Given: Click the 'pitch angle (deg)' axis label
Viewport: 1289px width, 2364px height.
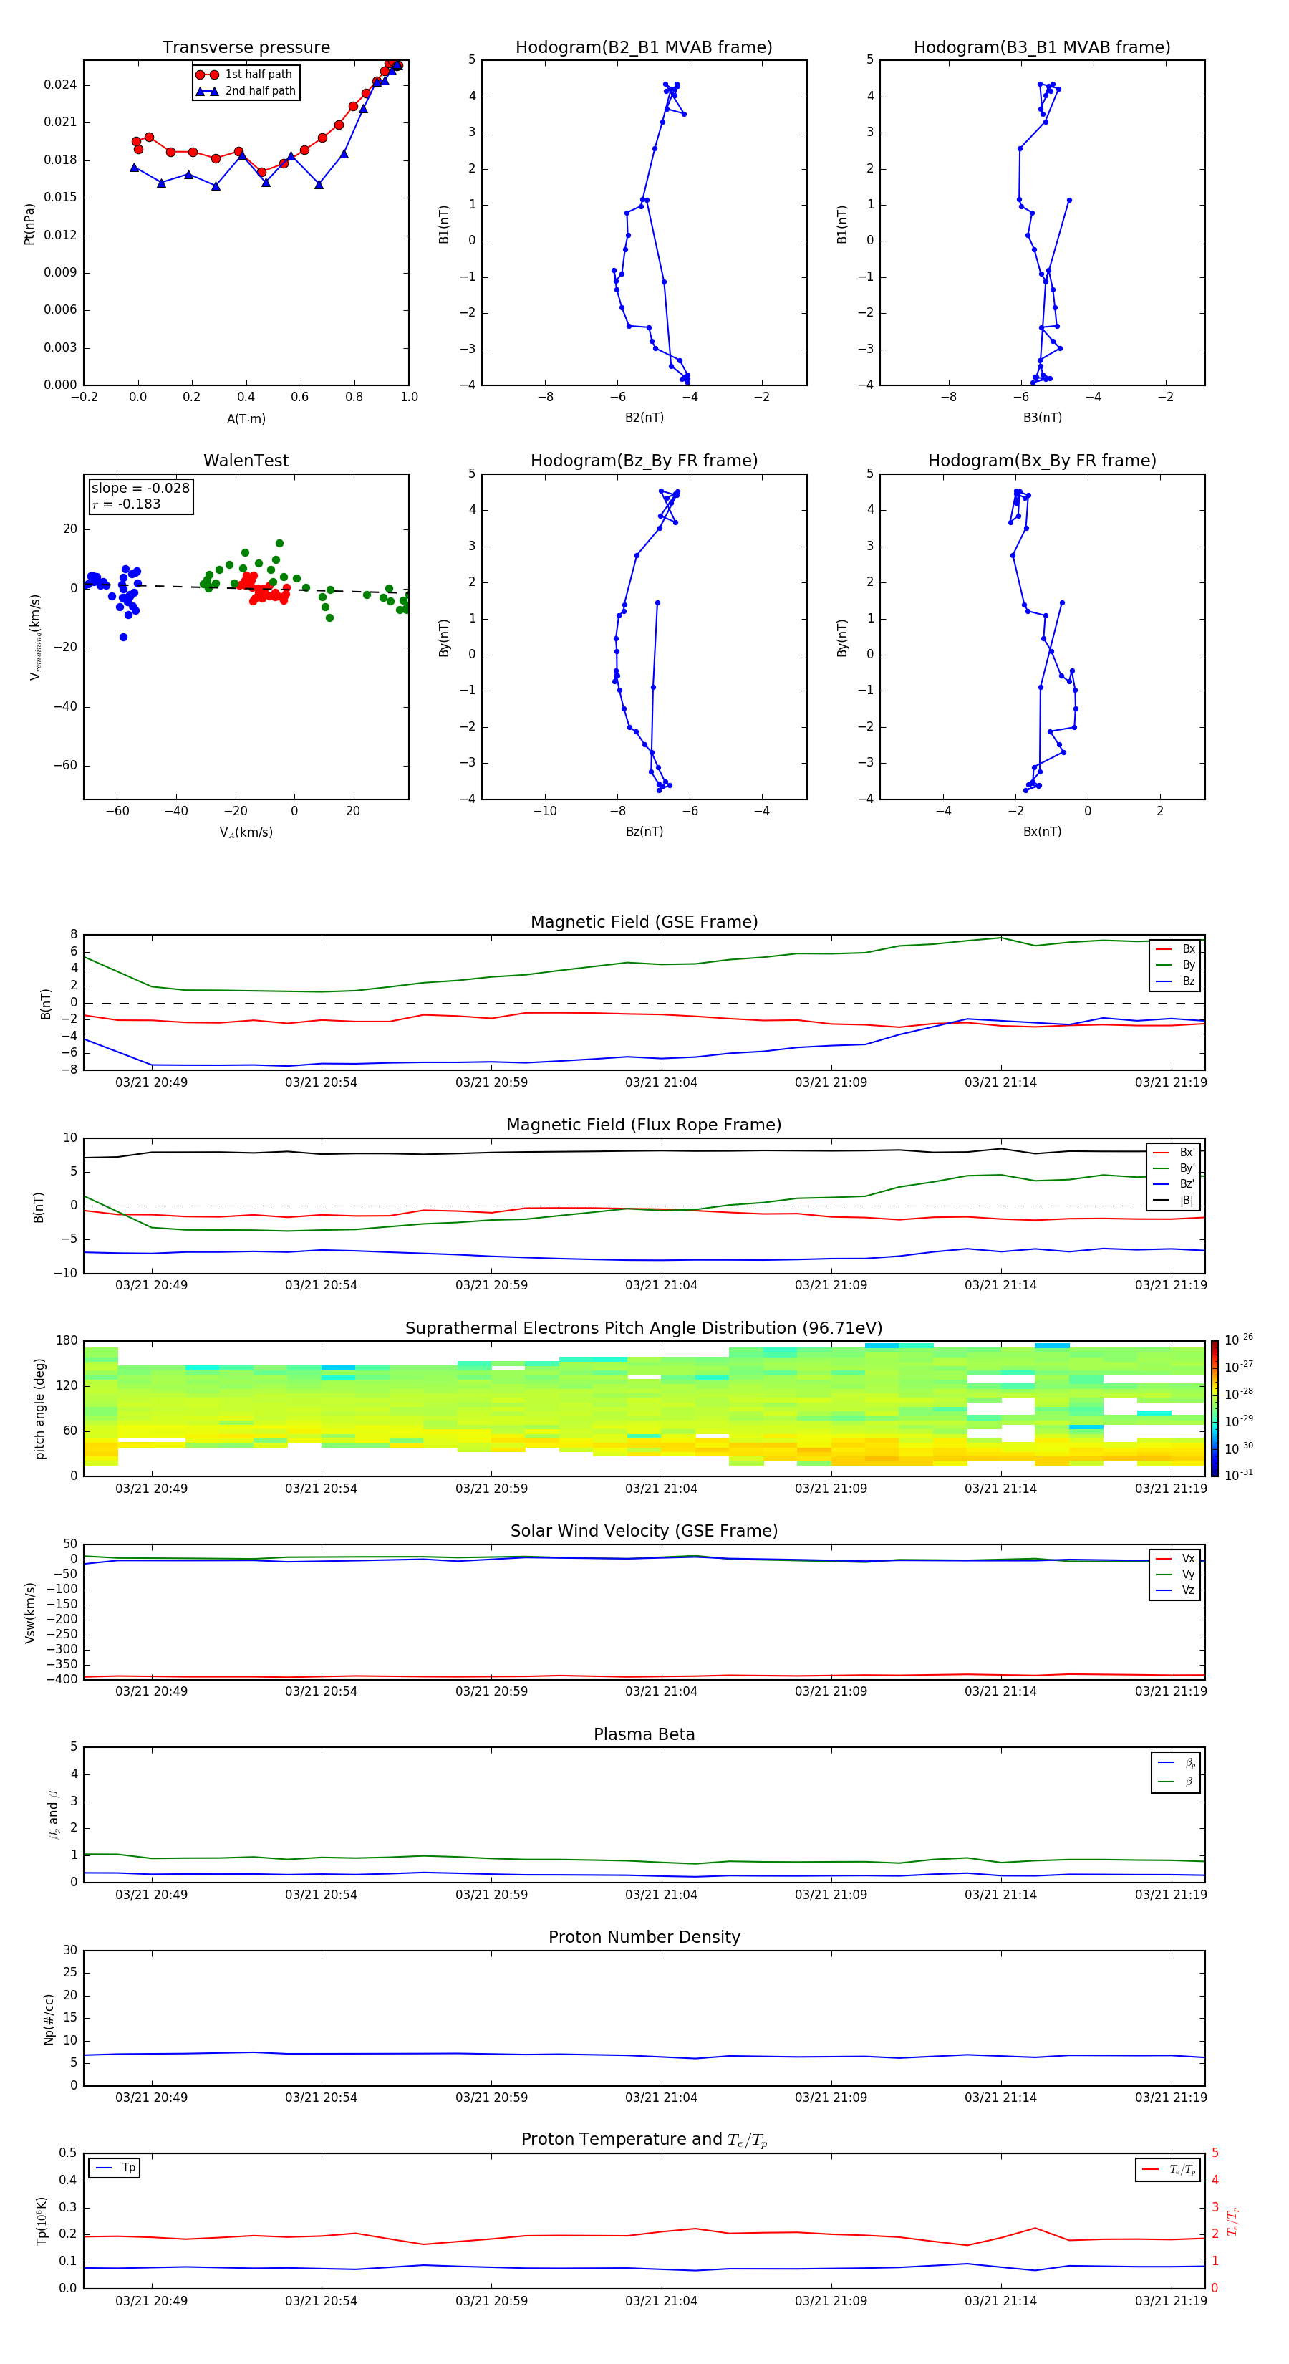Looking at the screenshot, I should 39,1408.
